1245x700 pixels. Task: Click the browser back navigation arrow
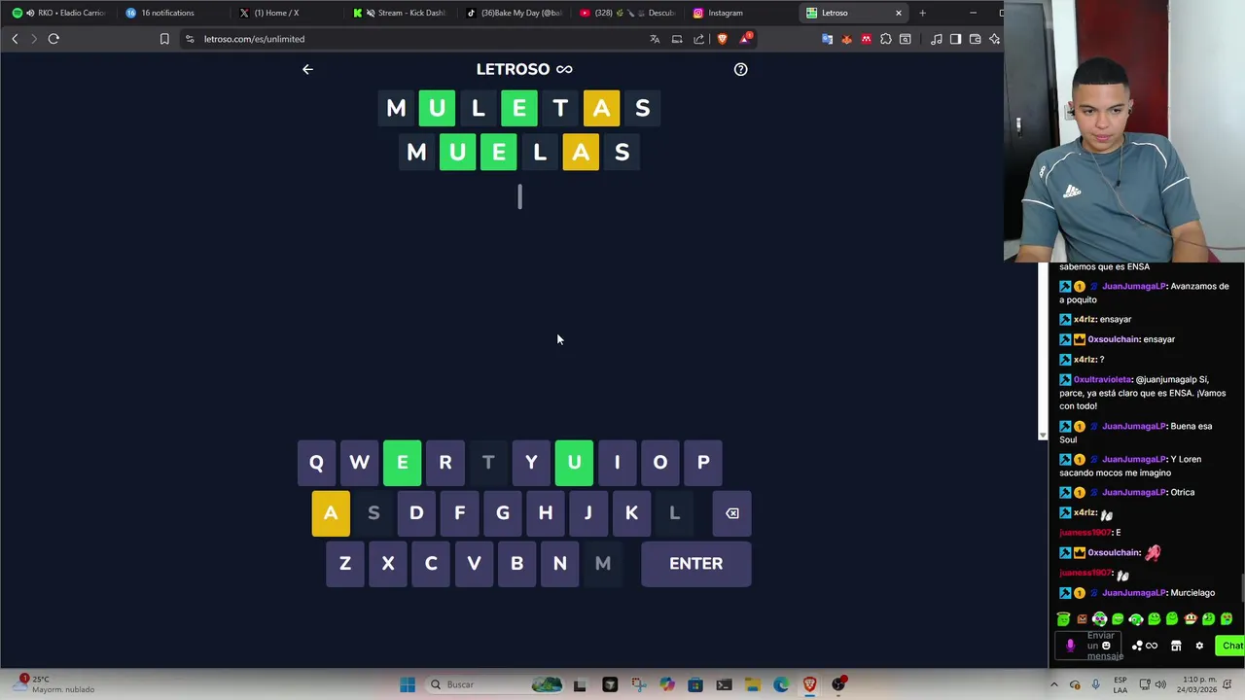click(x=15, y=39)
